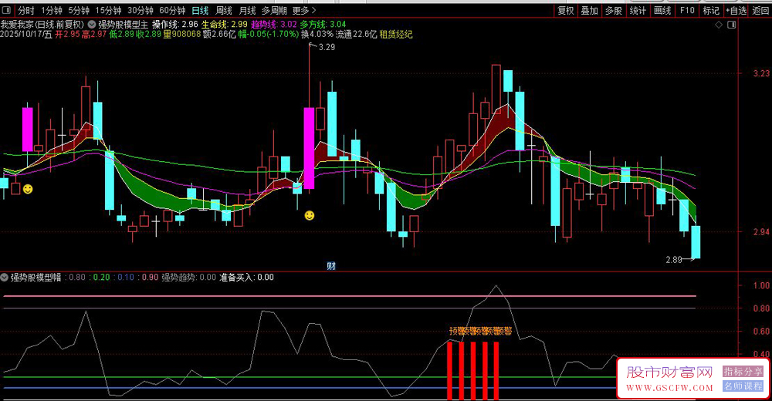772x401 pixels.
Task: Switch to the 周线 weekly tab
Action: [224, 11]
